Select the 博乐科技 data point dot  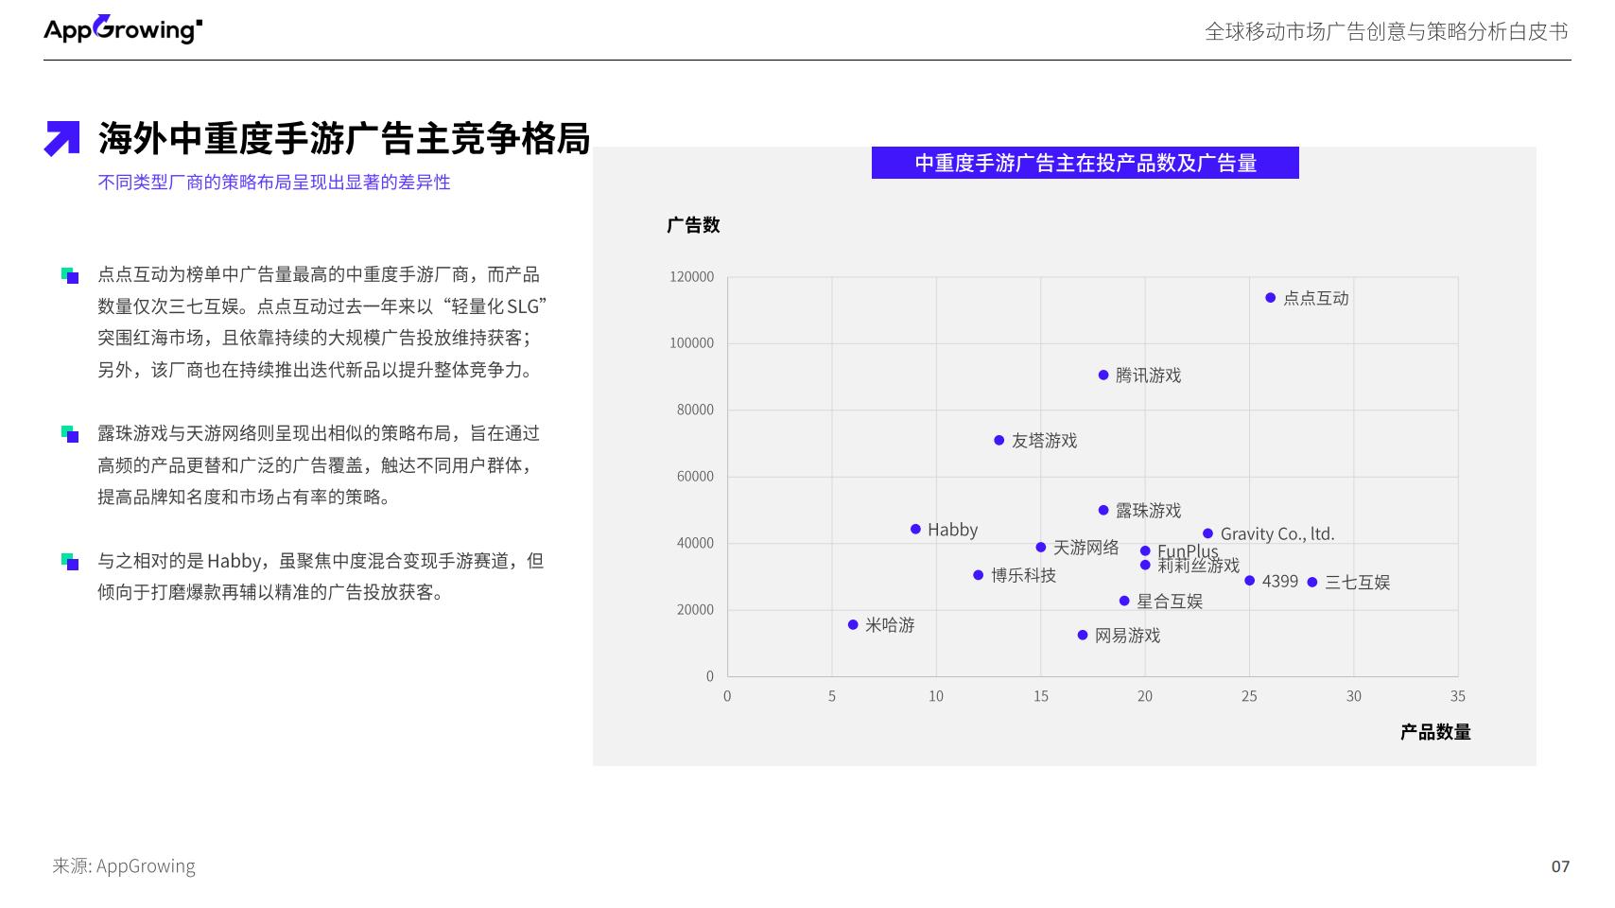pyautogui.click(x=979, y=575)
